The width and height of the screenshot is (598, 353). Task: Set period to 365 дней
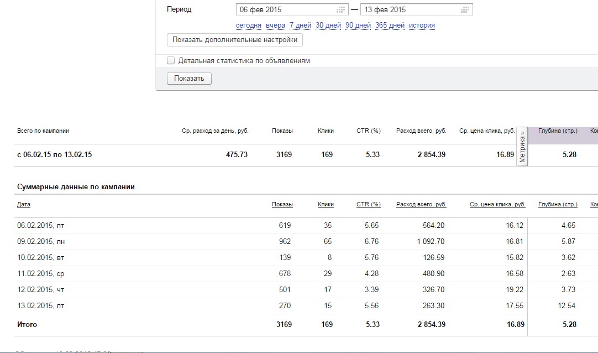click(390, 25)
